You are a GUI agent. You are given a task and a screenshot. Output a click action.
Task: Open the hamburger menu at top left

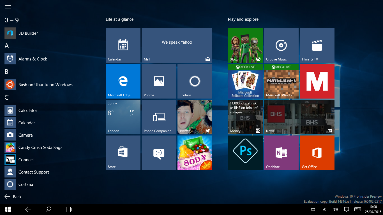(8, 7)
